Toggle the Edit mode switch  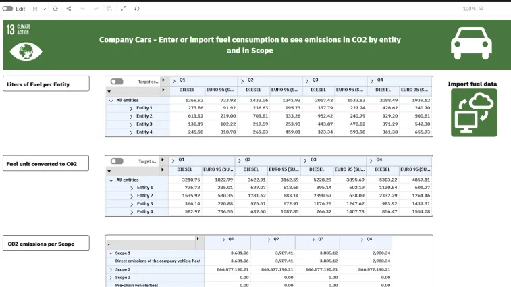click(x=8, y=9)
